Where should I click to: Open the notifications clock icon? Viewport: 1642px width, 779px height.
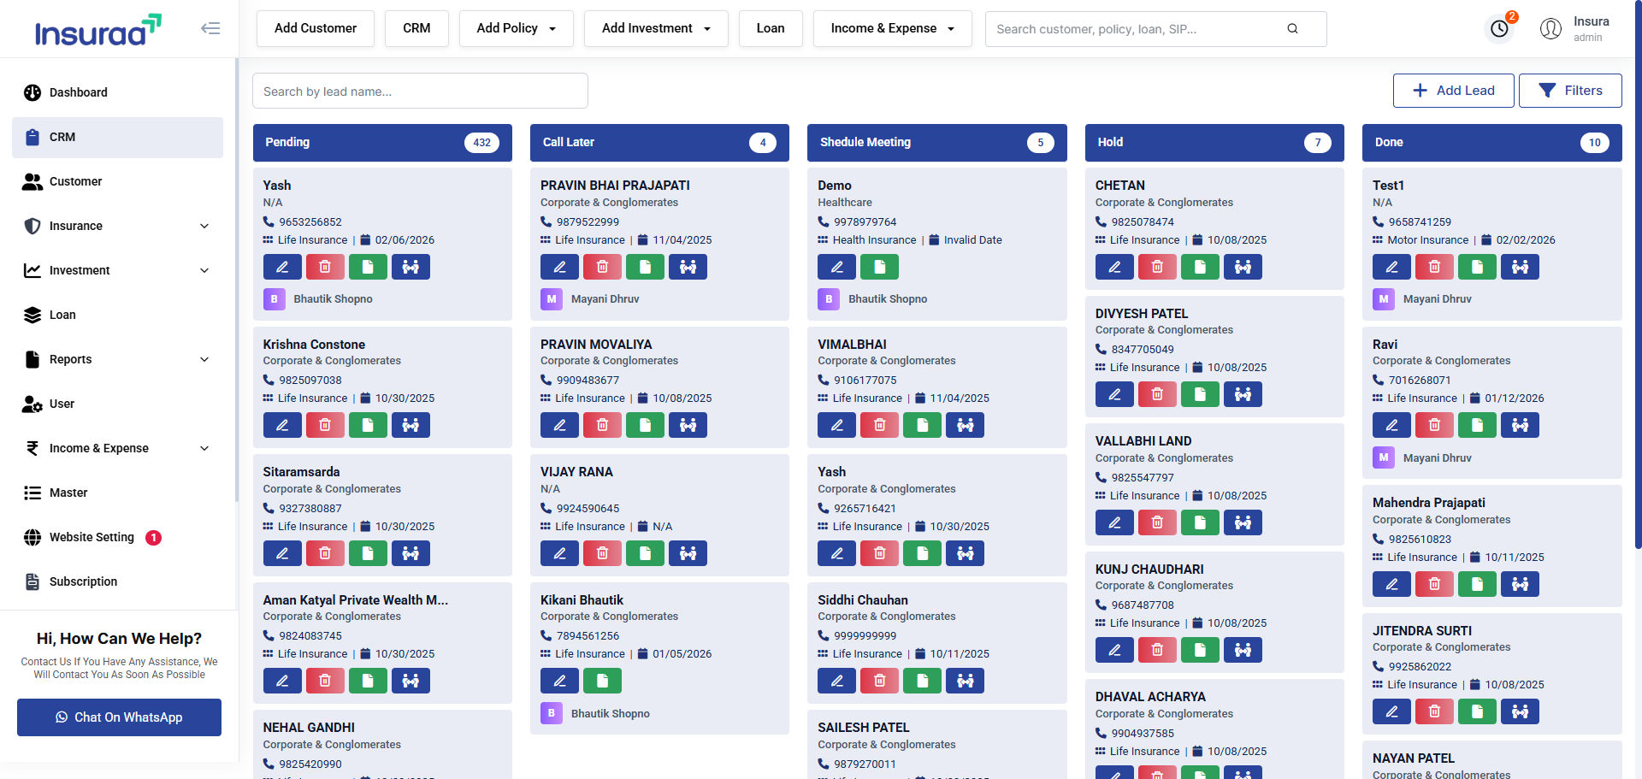coord(1499,28)
